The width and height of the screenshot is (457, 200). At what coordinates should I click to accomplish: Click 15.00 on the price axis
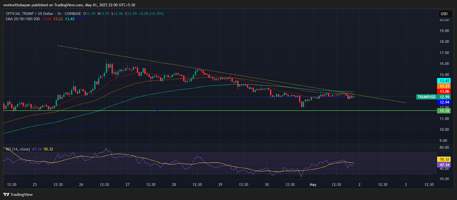pos(444,75)
